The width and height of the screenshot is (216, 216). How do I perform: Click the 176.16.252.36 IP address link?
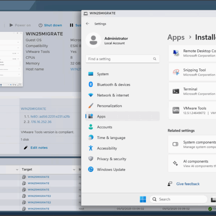(x=41, y=122)
